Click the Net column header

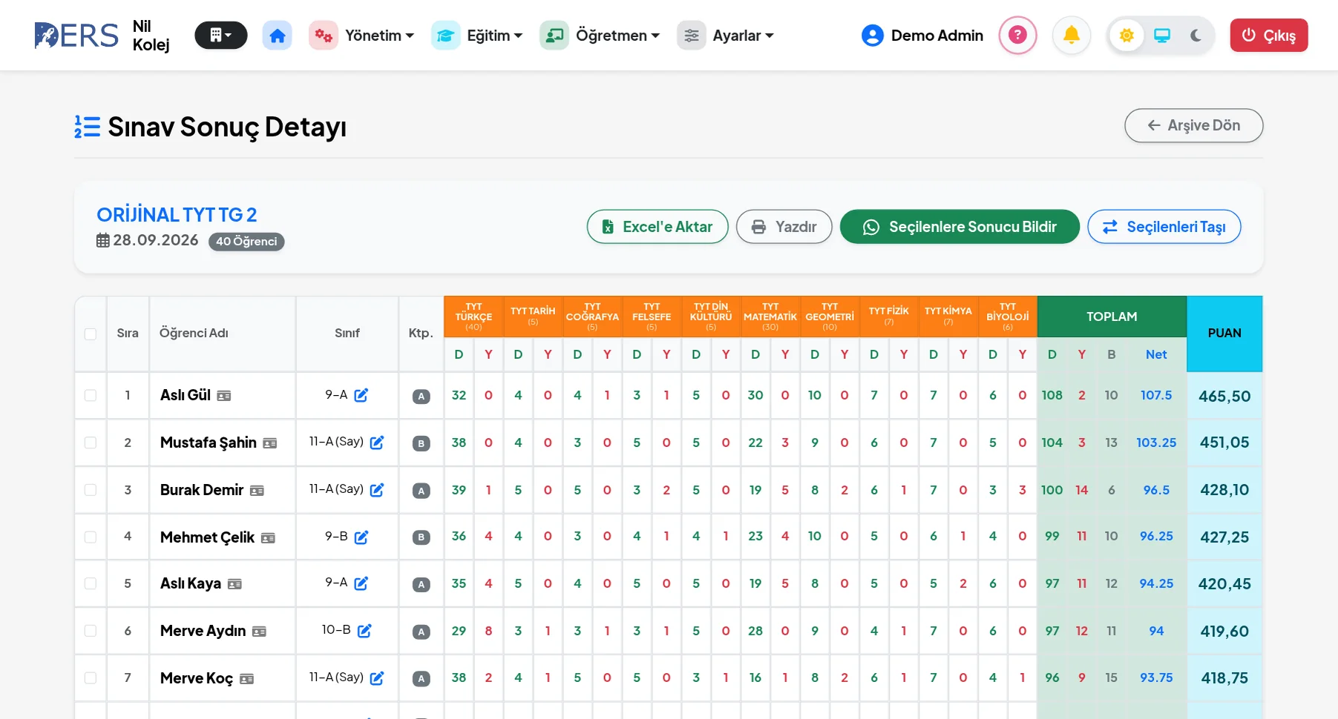[1156, 354]
